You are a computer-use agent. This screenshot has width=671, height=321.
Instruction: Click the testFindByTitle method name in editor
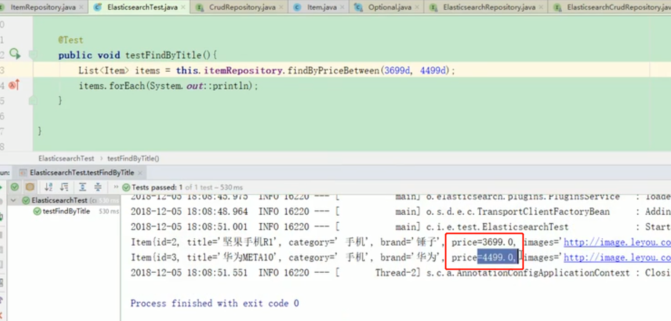pos(163,55)
